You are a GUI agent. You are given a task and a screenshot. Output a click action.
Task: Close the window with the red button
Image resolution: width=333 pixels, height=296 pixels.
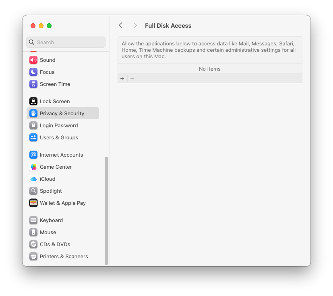[33, 26]
